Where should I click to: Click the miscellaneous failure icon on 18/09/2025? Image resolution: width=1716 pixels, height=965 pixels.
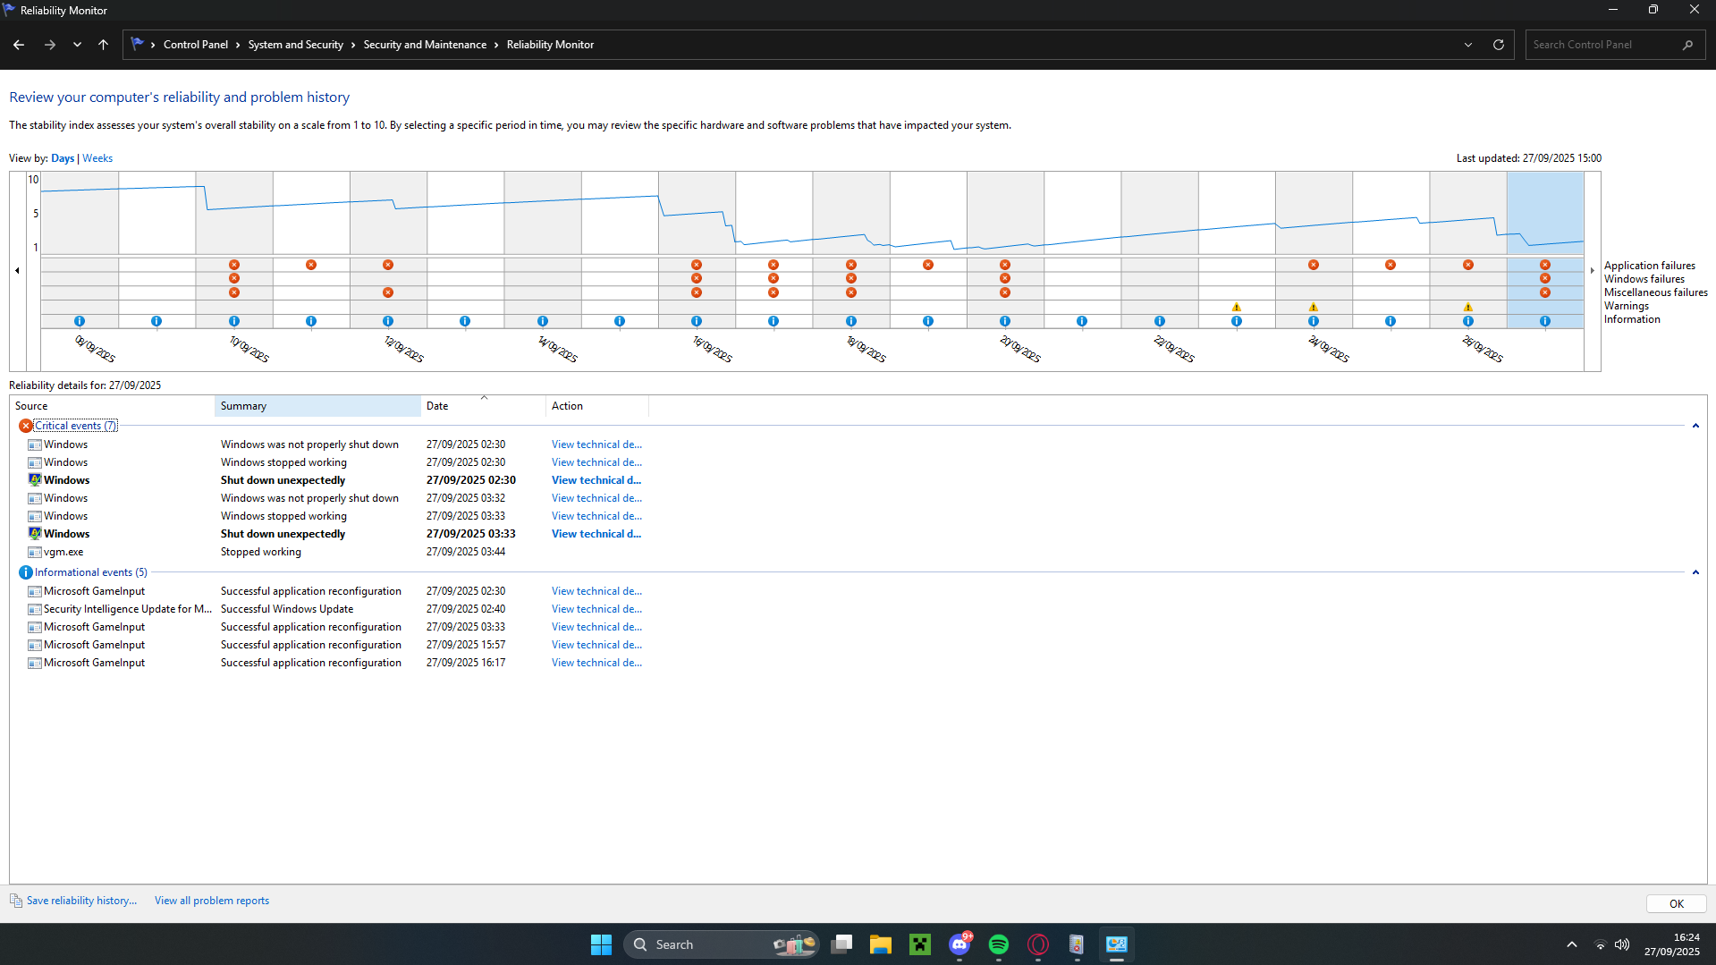[851, 292]
